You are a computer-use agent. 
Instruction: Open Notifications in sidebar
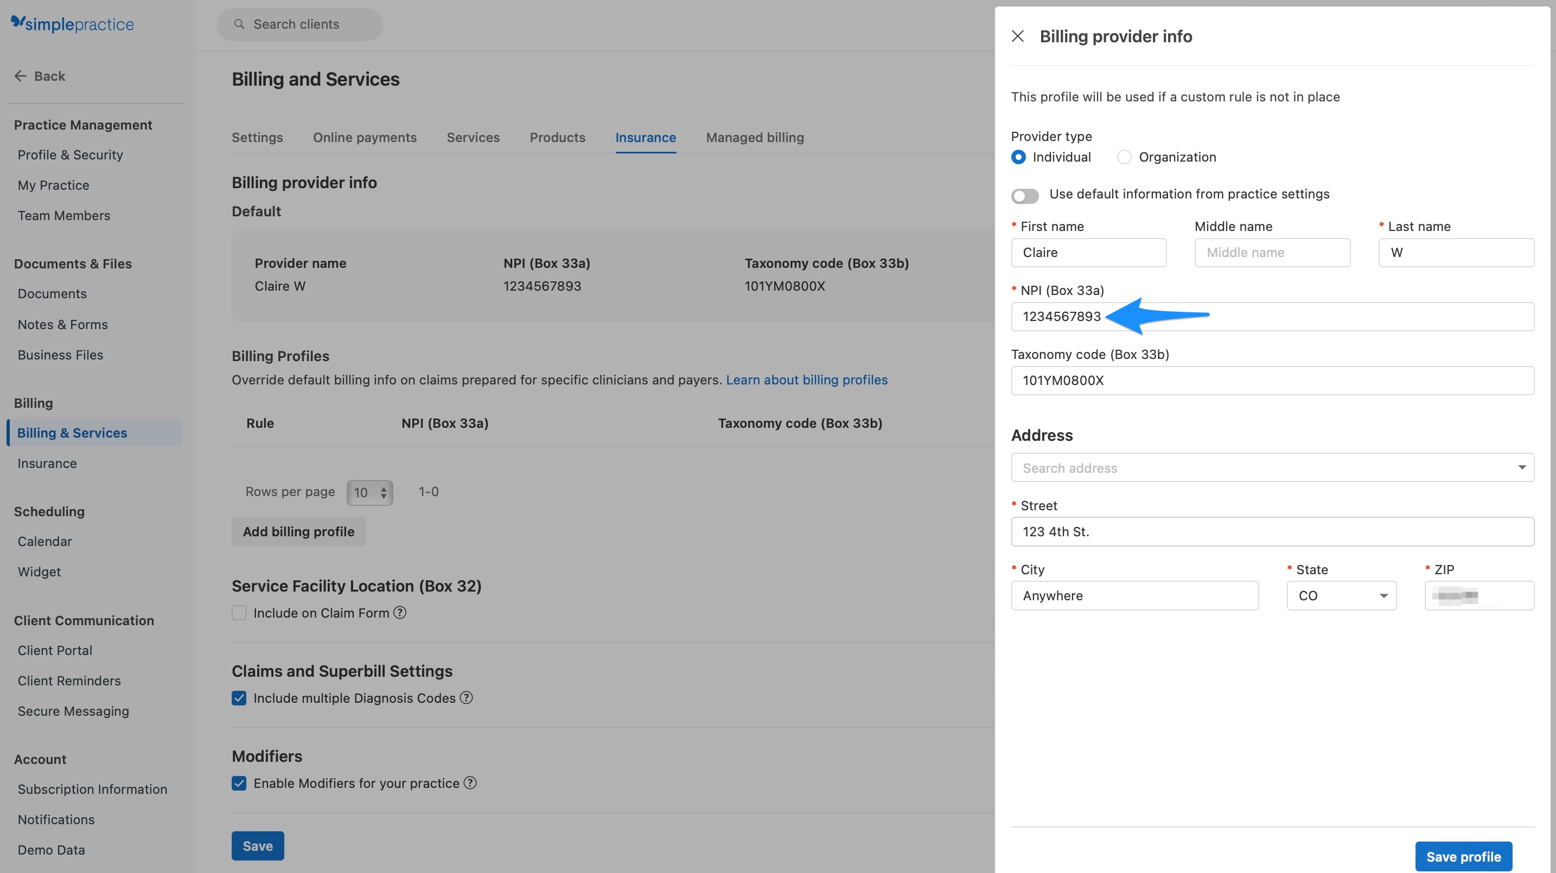click(56, 819)
